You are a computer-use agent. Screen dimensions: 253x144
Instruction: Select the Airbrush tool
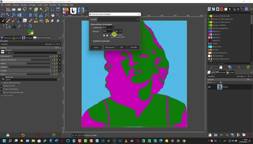coord(14,21)
